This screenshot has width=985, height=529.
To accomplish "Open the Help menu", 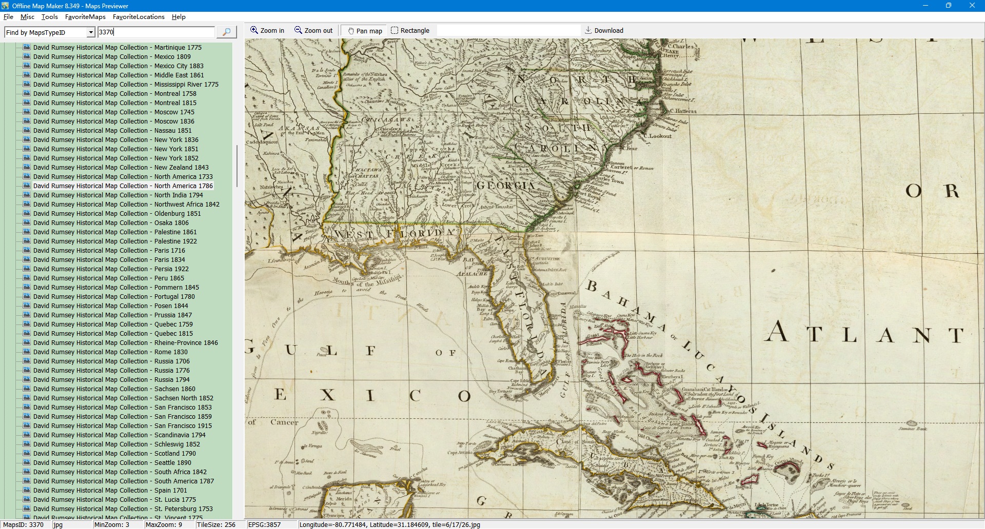I will pos(179,17).
